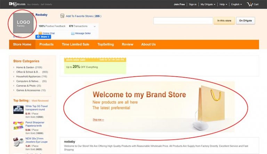The image size is (267, 154).
Task: Open the Pencil Sharpener product thumbnail
Action: coord(18,126)
